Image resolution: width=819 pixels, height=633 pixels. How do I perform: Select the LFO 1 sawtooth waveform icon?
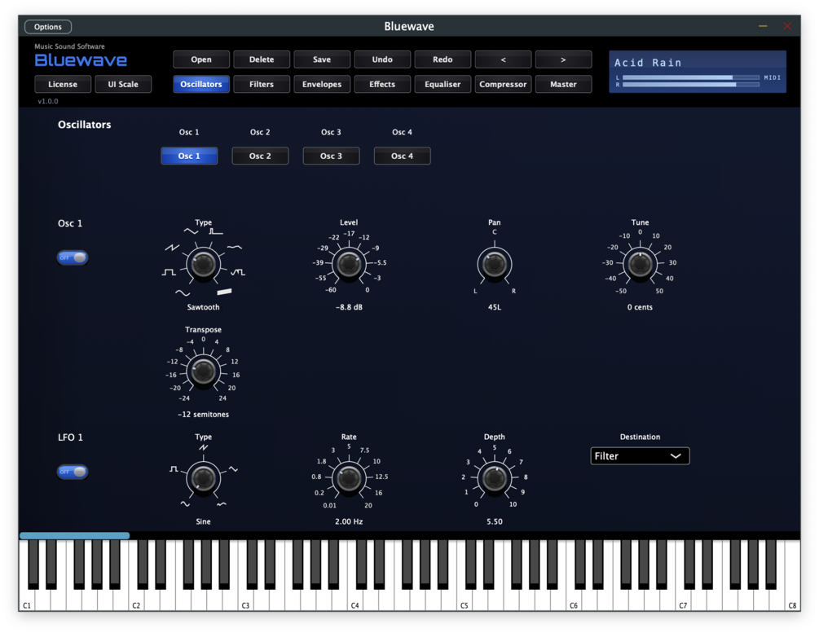click(x=203, y=447)
